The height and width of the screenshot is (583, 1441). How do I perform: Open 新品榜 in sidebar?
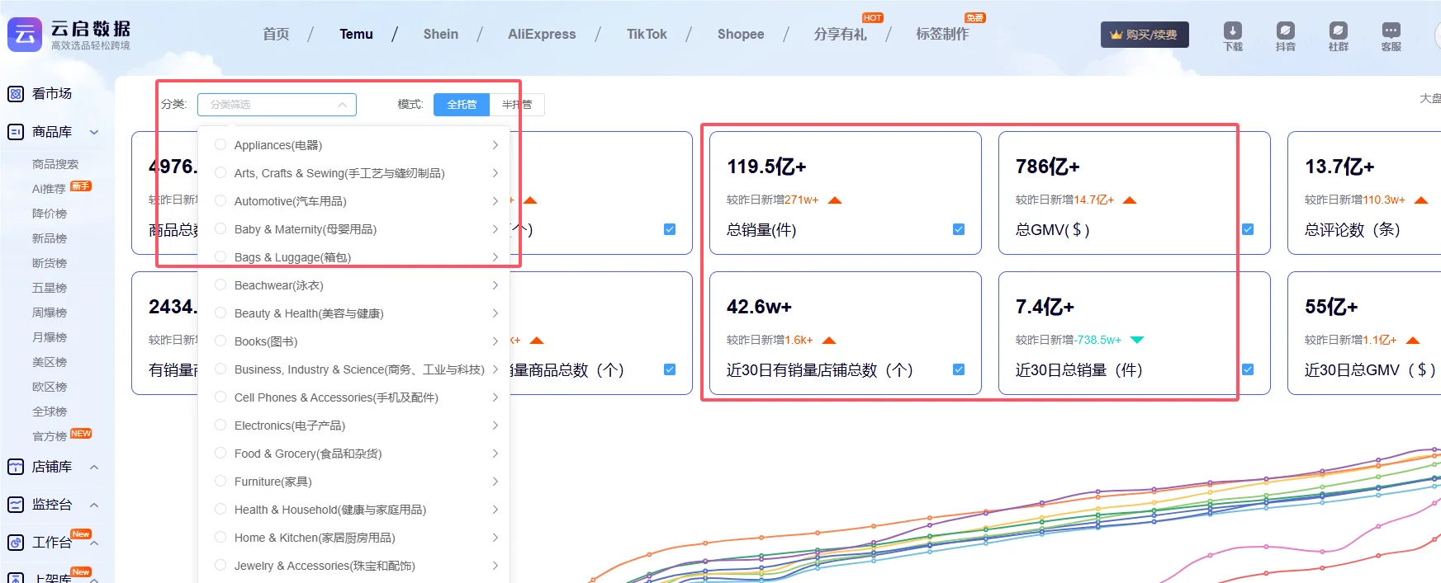coord(50,238)
